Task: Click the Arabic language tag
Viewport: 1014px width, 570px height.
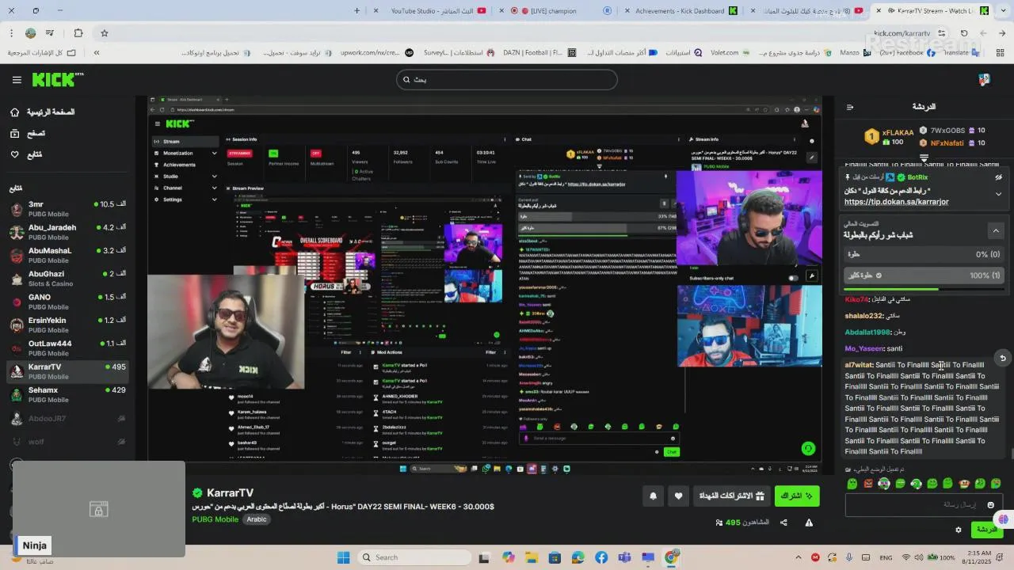Action: (257, 519)
